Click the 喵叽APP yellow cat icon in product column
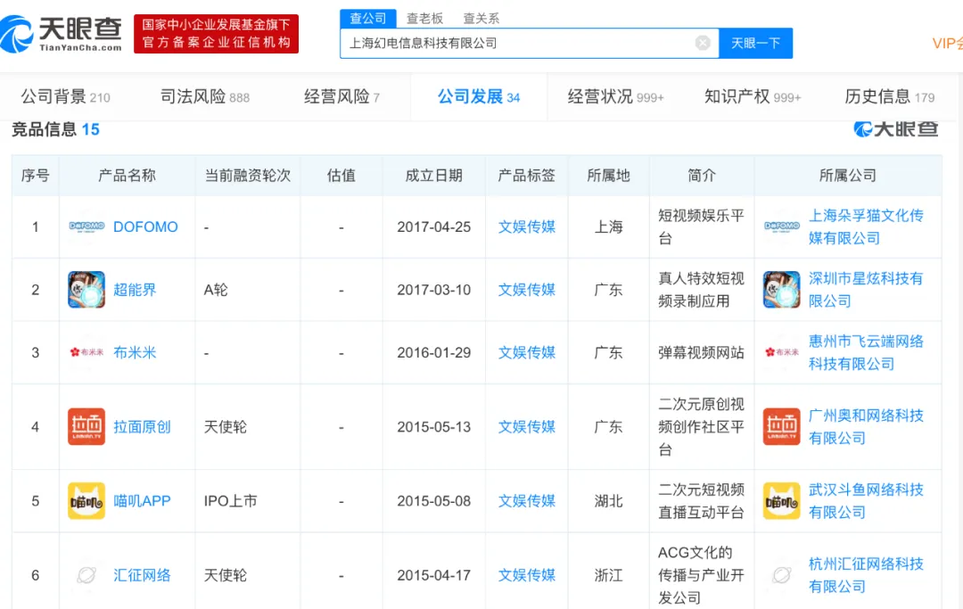Screen dimensions: 963x609 pyautogui.click(x=86, y=501)
